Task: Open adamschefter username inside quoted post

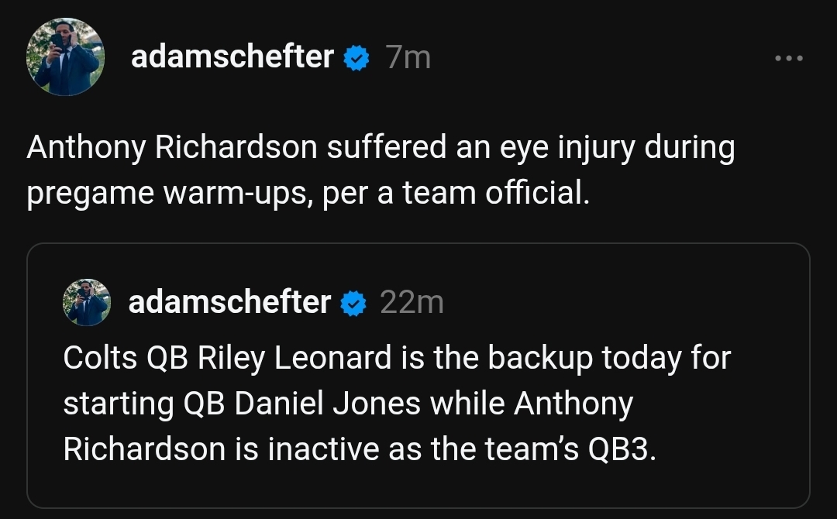Action: (229, 302)
